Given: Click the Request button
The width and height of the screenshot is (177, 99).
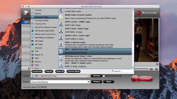Looking at the screenshot, I should coord(49,71).
